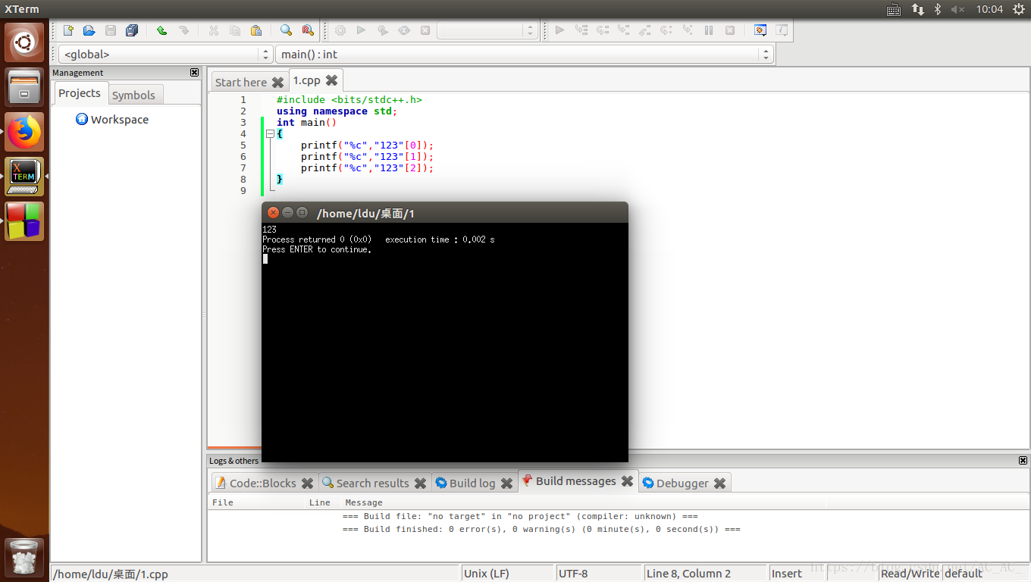Step out of function in the debugger toolbar

point(645,30)
